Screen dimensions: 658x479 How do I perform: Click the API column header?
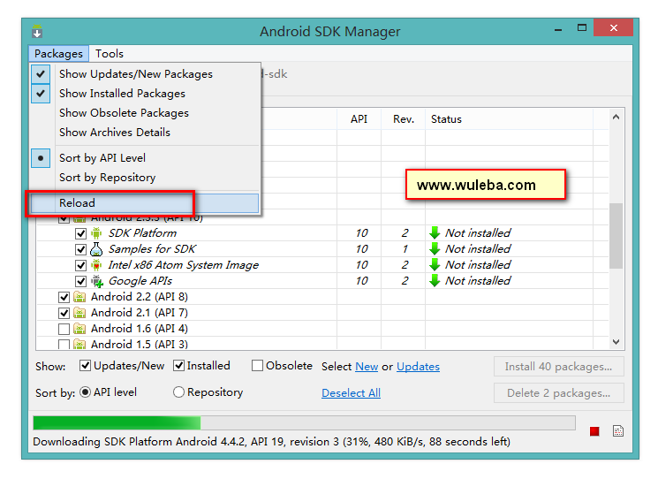pos(359,119)
